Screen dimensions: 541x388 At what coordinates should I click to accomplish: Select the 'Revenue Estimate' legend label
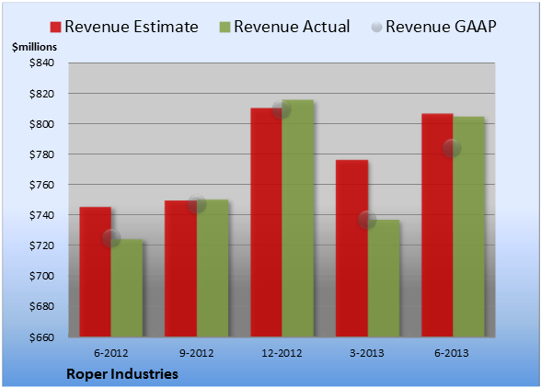click(132, 27)
